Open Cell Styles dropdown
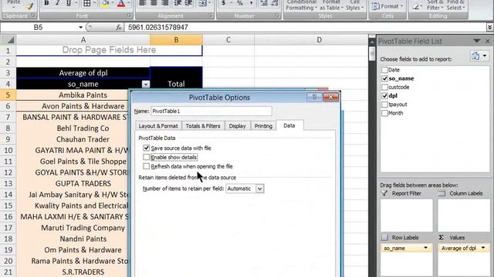The width and height of the screenshot is (494, 277). click(x=355, y=5)
